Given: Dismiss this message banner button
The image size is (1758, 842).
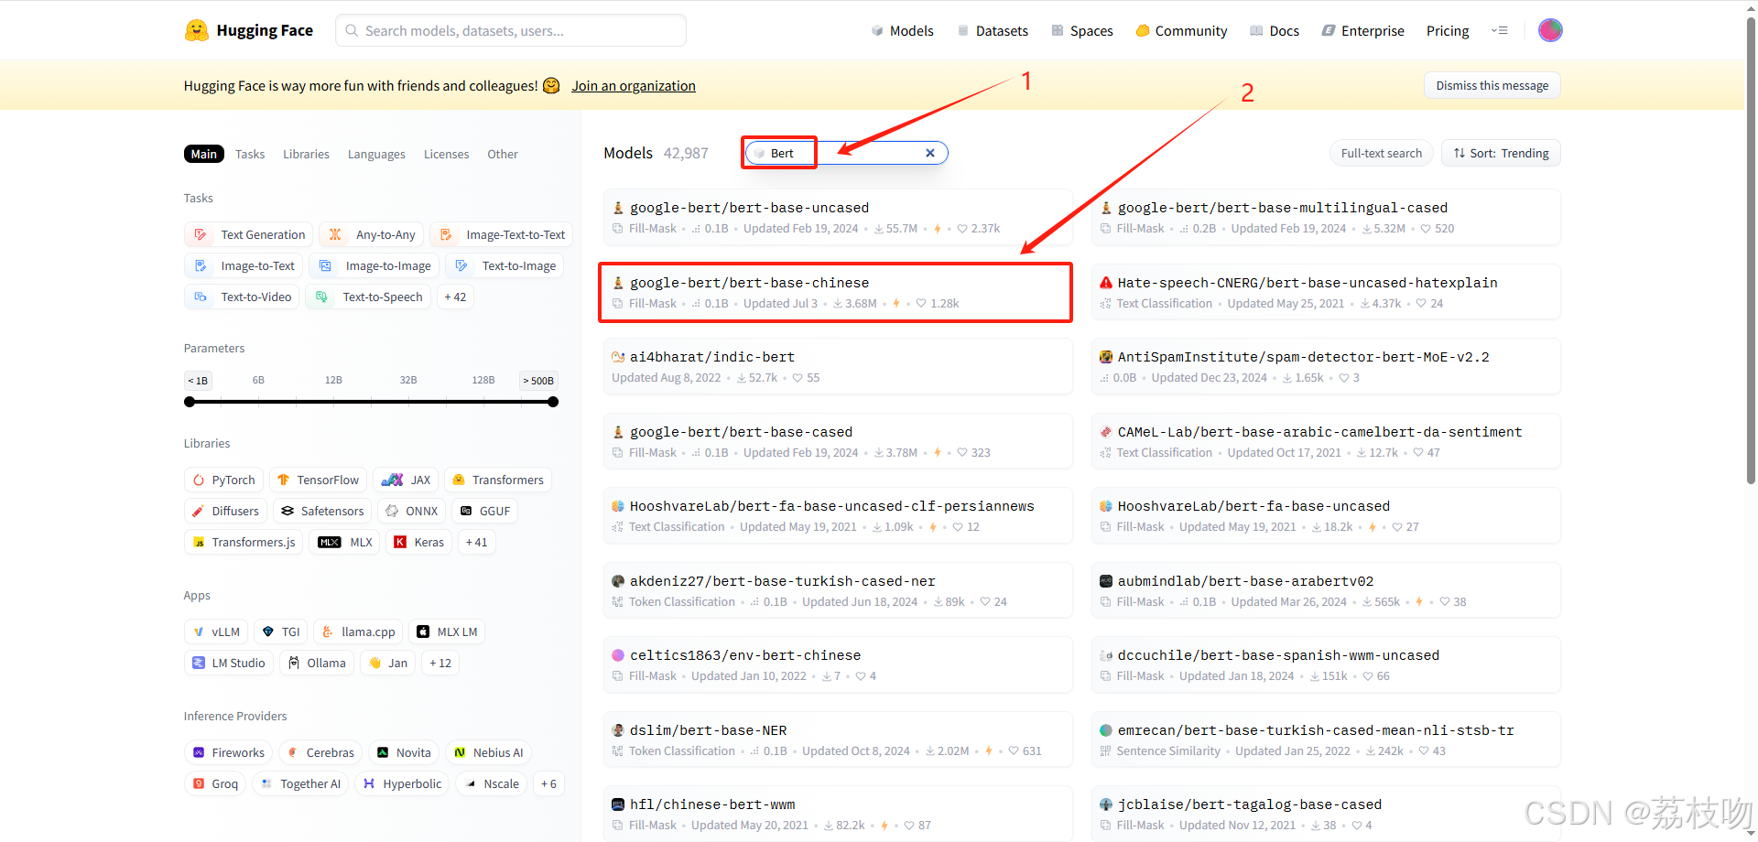Looking at the screenshot, I should [x=1492, y=85].
